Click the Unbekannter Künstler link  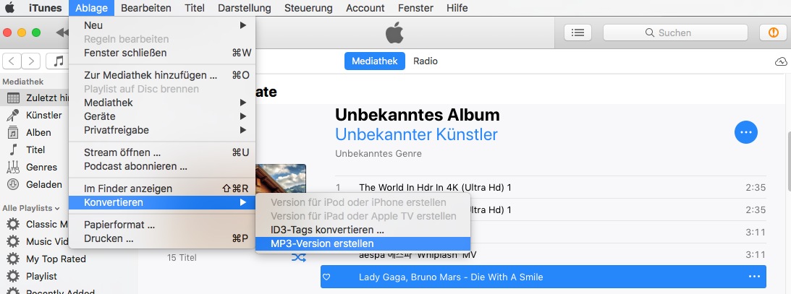click(416, 134)
